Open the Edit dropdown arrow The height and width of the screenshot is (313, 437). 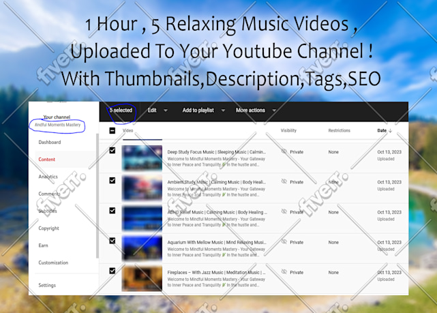(166, 110)
